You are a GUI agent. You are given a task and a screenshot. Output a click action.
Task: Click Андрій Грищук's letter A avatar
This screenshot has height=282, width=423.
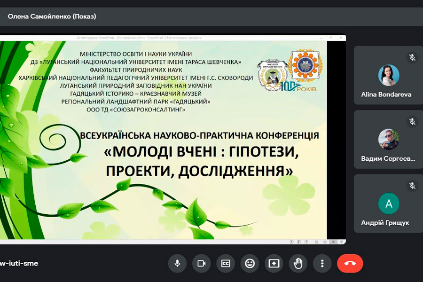tap(389, 204)
